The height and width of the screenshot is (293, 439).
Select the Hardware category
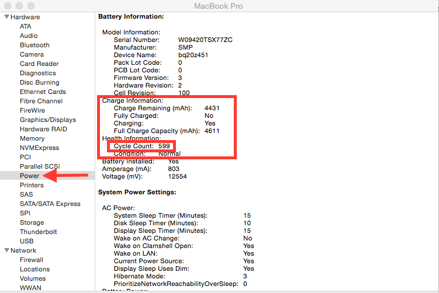(25, 17)
